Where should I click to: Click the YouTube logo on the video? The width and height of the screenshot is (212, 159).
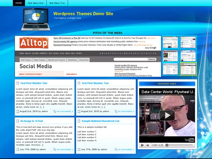coord(189,140)
